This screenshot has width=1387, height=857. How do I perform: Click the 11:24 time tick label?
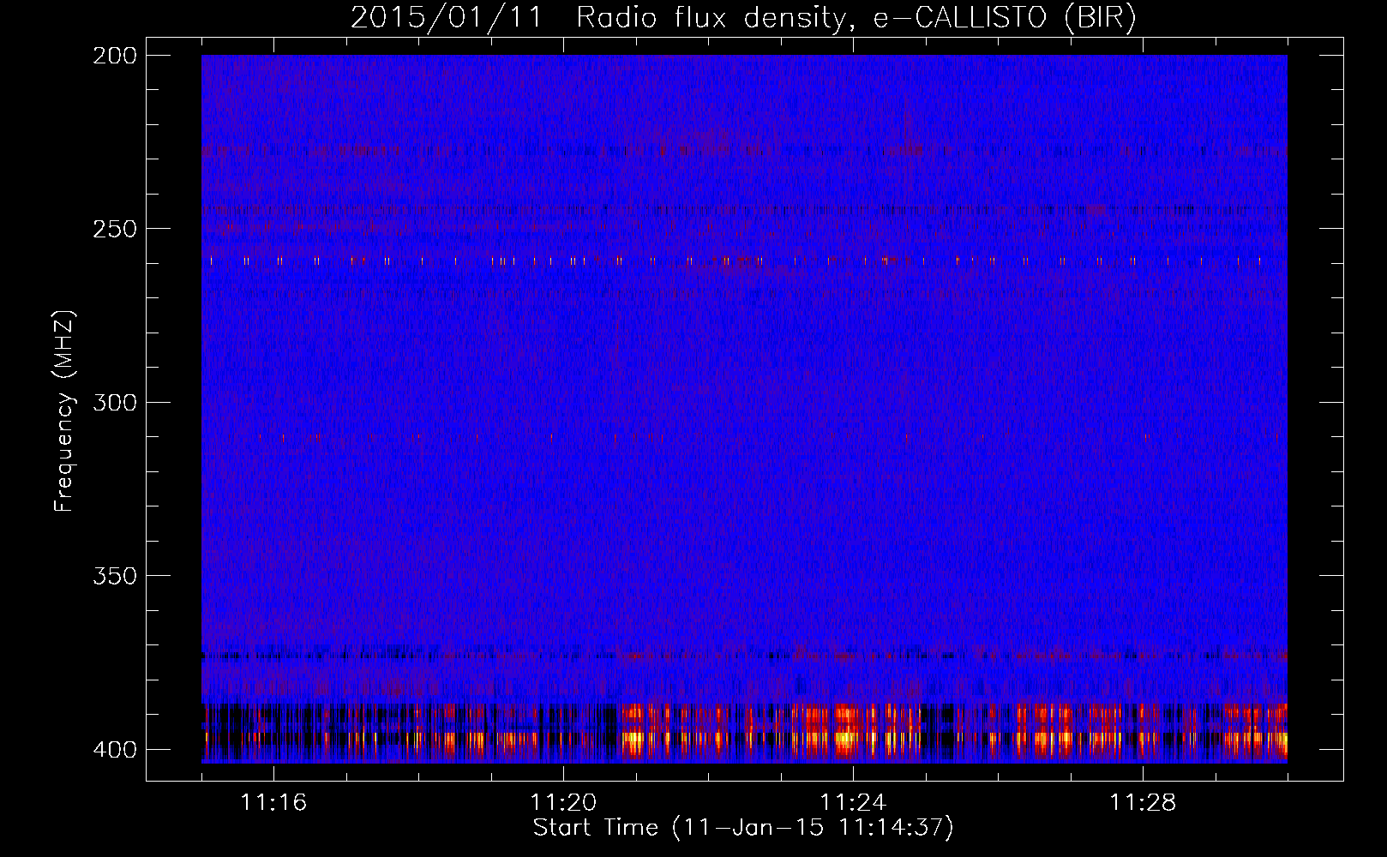(x=853, y=803)
